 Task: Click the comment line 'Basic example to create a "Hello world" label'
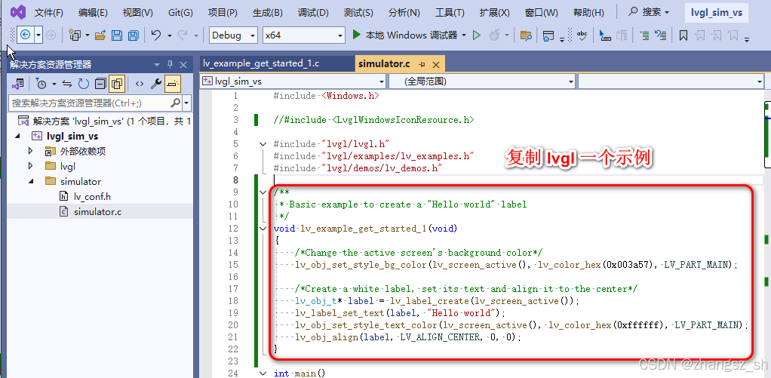[408, 204]
